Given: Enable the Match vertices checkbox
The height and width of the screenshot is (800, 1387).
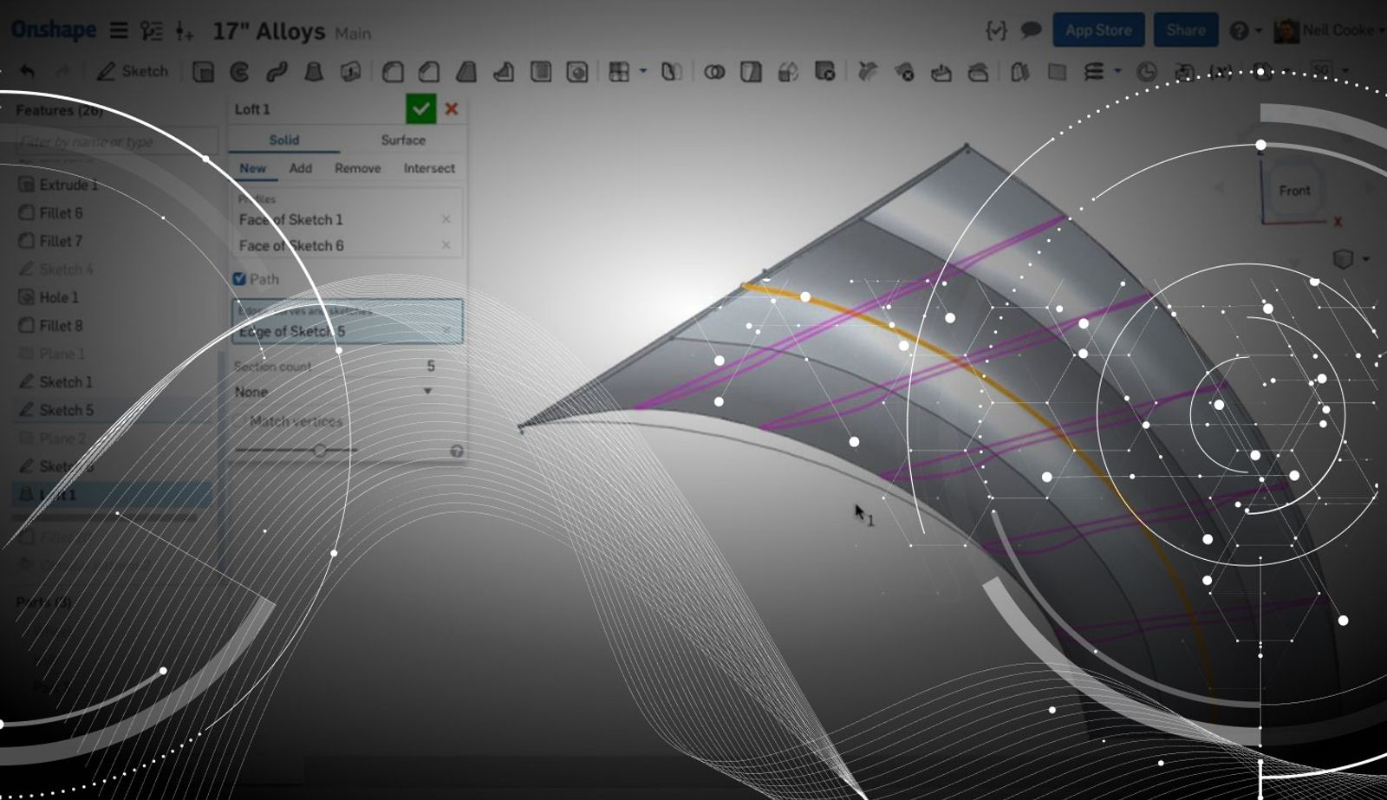Looking at the screenshot, I should [240, 421].
